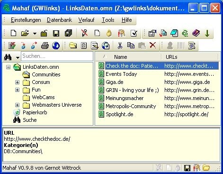Image resolution: width=223 pixels, height=174 pixels.
Task: Click into the Suchen search field
Action: point(57,56)
